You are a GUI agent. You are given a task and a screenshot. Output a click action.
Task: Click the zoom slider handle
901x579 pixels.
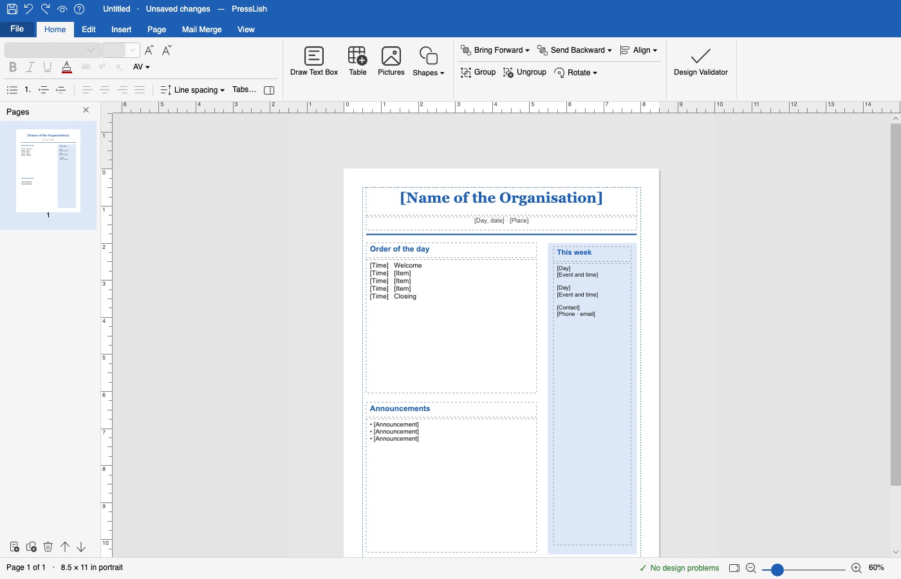coord(777,569)
